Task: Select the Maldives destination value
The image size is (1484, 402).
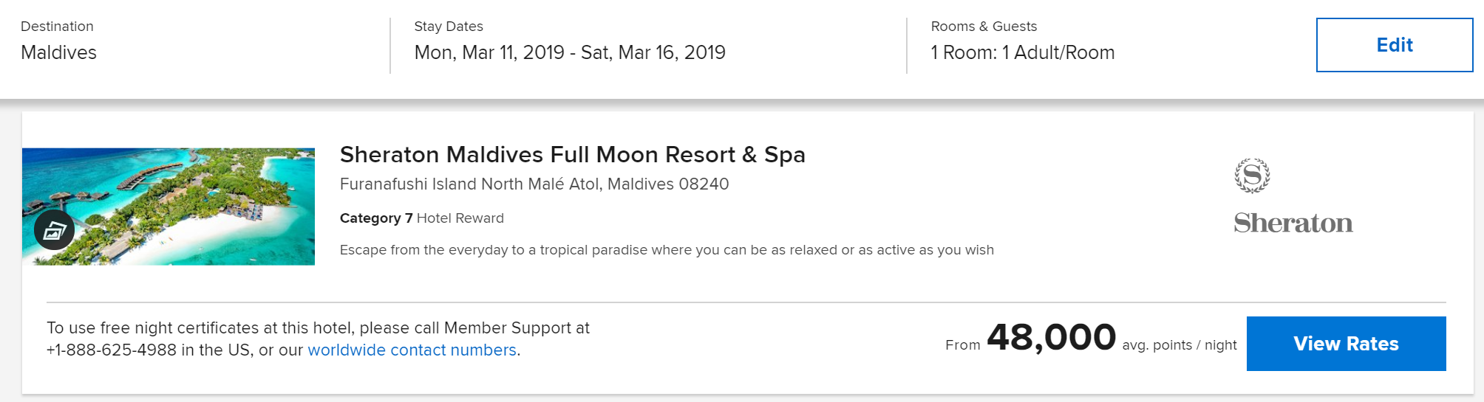Action: coord(58,52)
